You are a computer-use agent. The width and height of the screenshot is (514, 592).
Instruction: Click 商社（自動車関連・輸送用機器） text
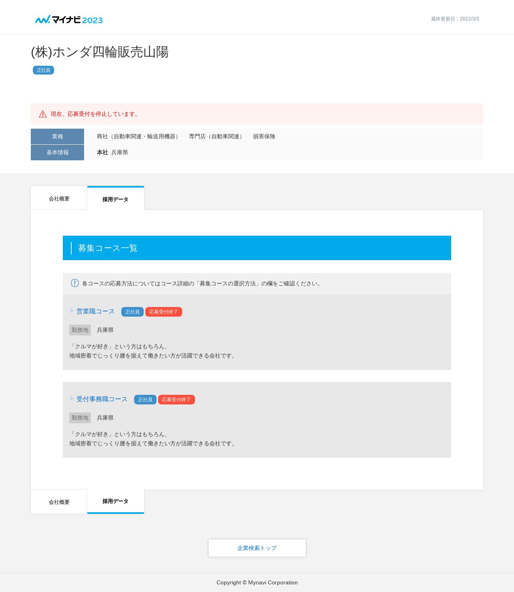(139, 137)
